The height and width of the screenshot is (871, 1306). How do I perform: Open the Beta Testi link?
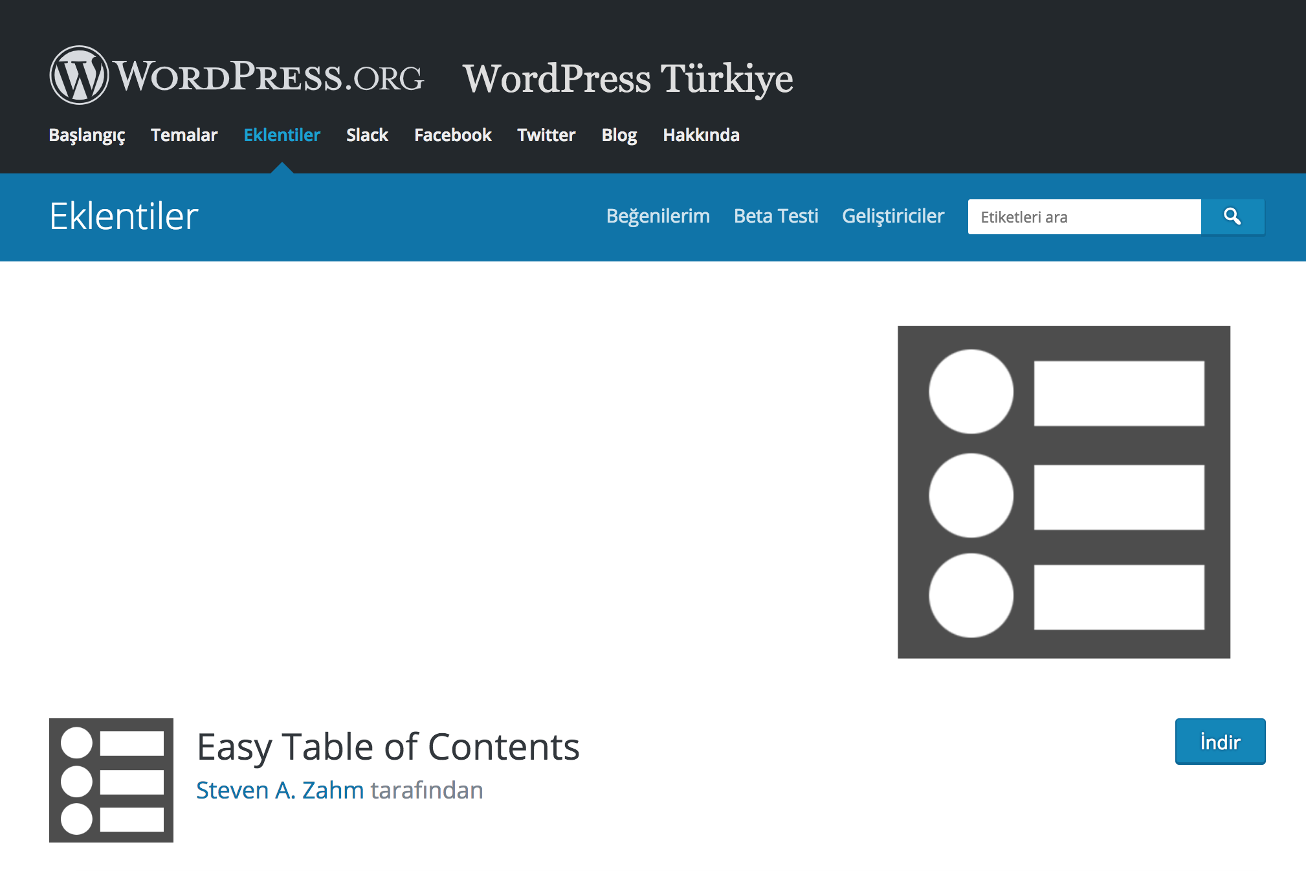click(x=776, y=216)
